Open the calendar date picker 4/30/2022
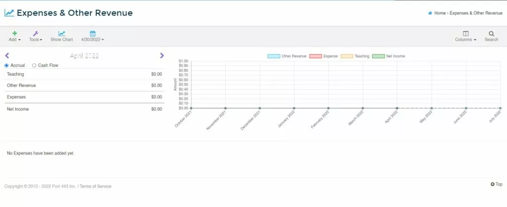The height and width of the screenshot is (207, 507). click(93, 36)
